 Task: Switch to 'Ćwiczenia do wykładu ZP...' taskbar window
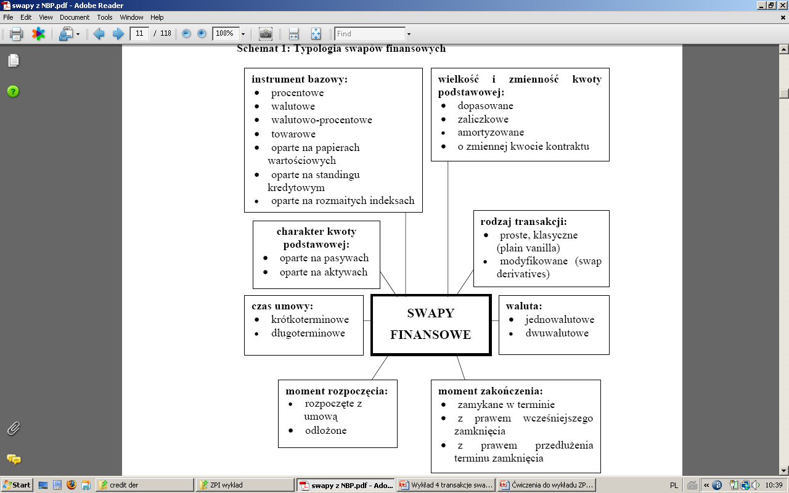point(546,485)
